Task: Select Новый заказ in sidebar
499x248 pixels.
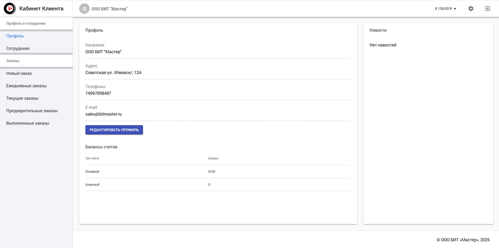Action: click(x=19, y=73)
